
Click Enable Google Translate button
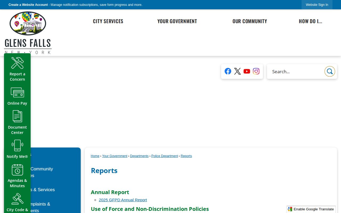click(311, 209)
